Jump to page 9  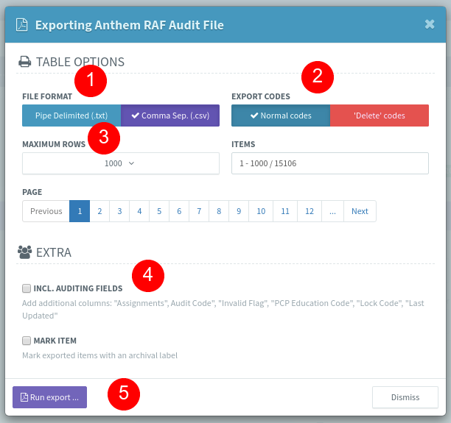239,211
